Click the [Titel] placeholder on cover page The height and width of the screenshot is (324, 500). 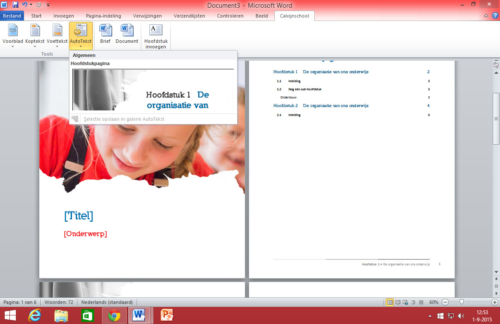(79, 216)
